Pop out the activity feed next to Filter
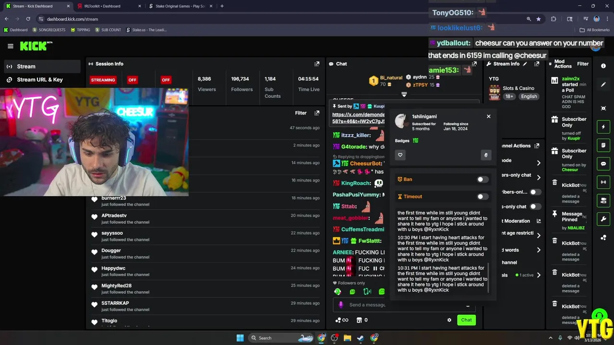The image size is (614, 345). pos(317,113)
